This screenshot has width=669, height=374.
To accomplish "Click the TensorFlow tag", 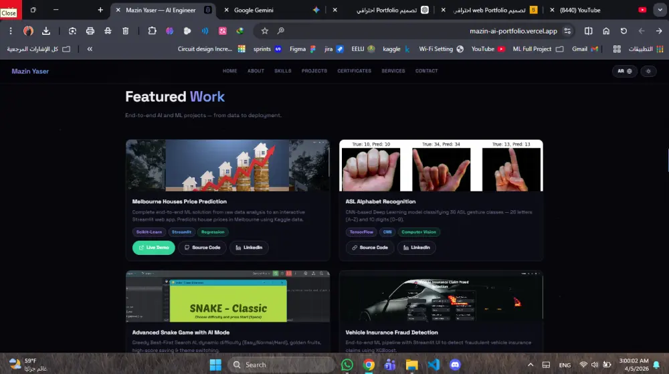I will pos(361,232).
